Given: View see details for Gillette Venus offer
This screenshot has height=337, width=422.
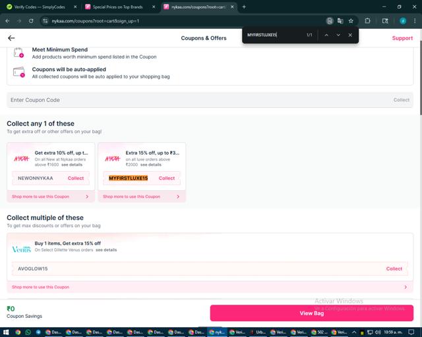Looking at the screenshot, I should coord(106,250).
